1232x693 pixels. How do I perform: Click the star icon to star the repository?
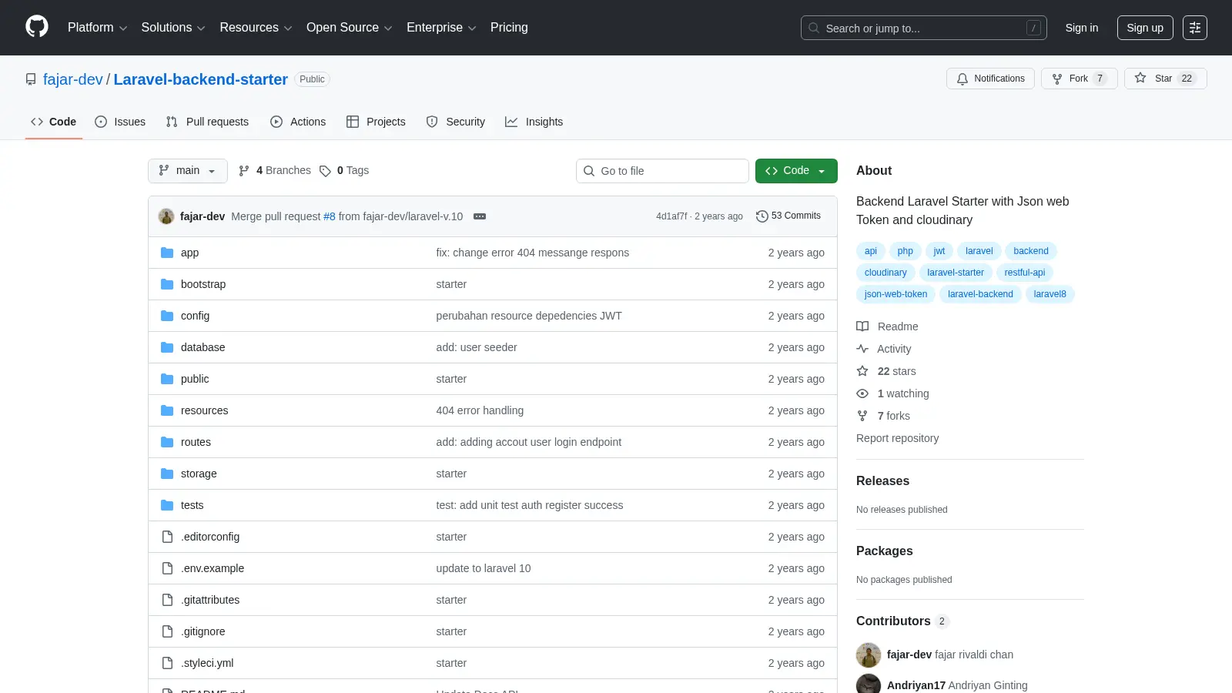coord(1140,78)
